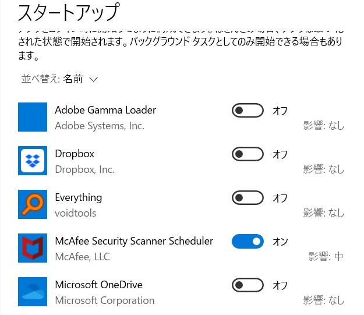This screenshot has width=364, height=315.
Task: Click the Adobe Systems, Inc. publisher text
Action: click(x=100, y=126)
